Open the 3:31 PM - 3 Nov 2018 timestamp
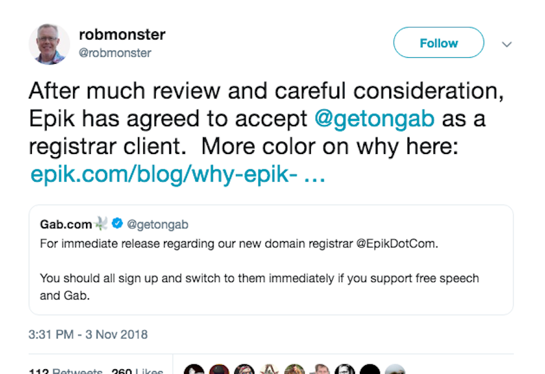The image size is (545, 374). coord(88,334)
